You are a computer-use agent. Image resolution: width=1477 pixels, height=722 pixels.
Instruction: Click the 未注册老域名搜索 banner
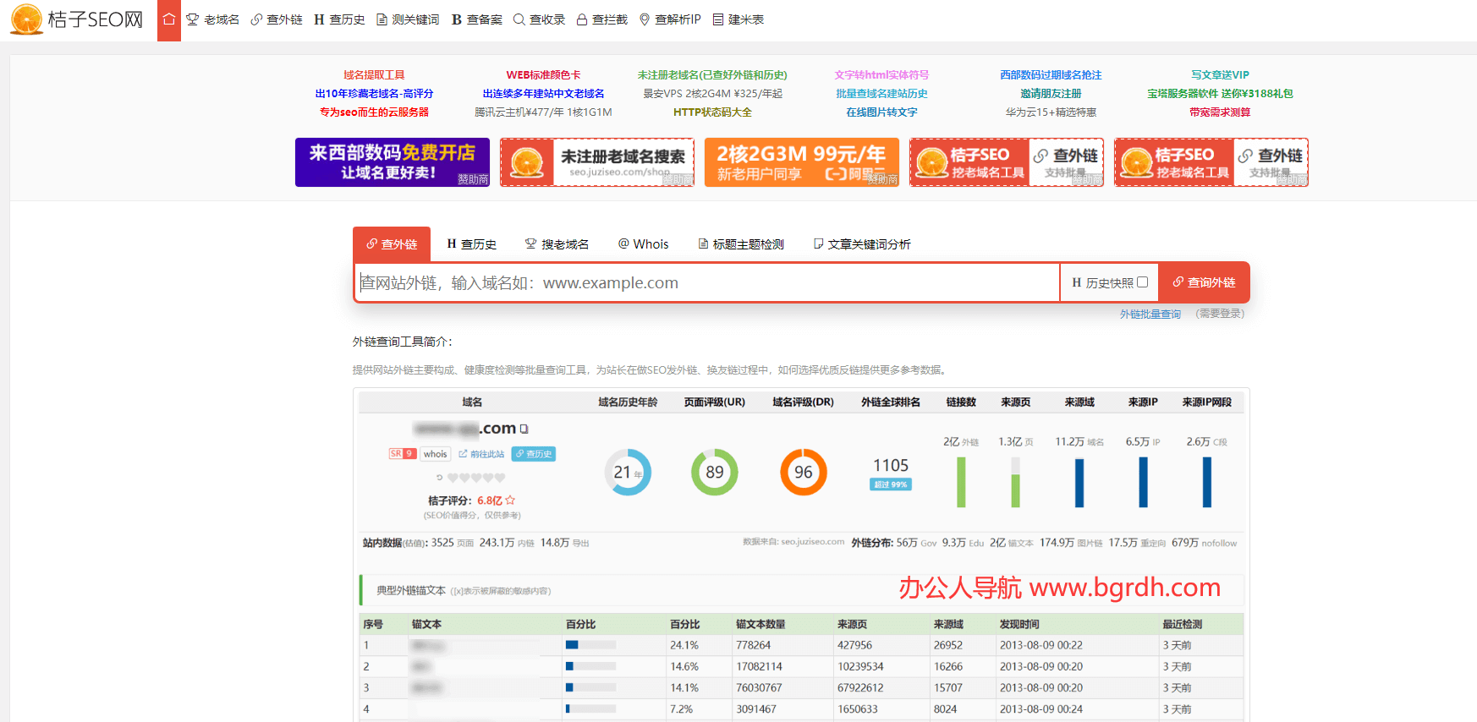point(597,162)
